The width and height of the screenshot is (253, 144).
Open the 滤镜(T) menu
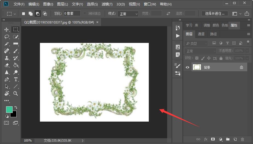coord(107,4)
